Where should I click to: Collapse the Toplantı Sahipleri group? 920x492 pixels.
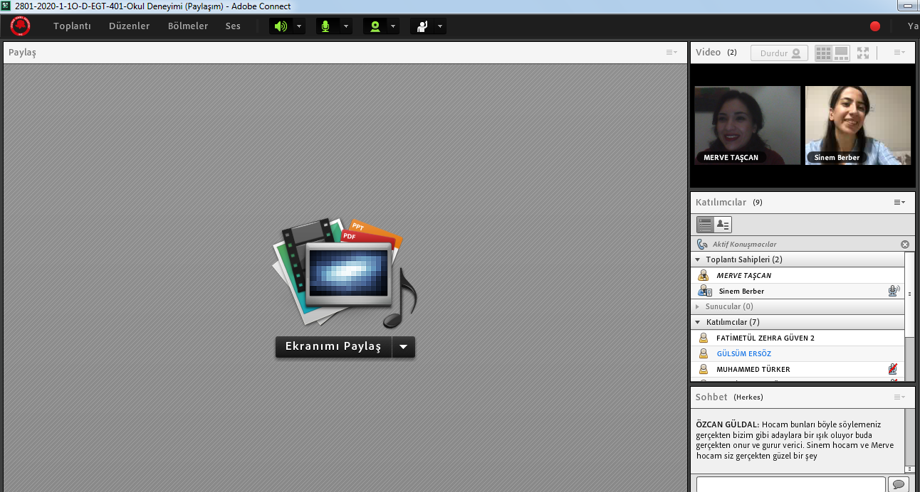pyautogui.click(x=698, y=260)
